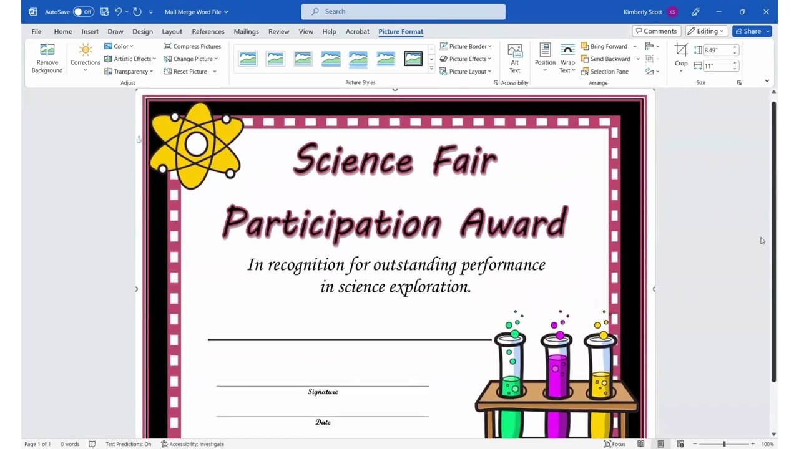Image resolution: width=799 pixels, height=449 pixels.
Task: Click Send Backward
Action: [605, 59]
